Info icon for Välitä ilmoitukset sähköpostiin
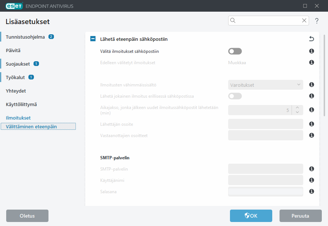Viewport: 328px width, 226px height. coord(312,51)
